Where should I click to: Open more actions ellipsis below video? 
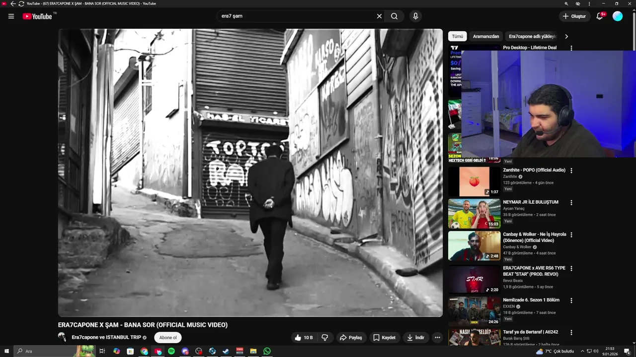pyautogui.click(x=437, y=338)
